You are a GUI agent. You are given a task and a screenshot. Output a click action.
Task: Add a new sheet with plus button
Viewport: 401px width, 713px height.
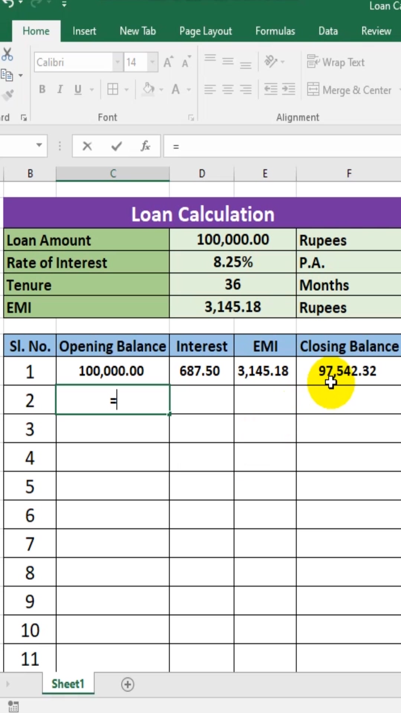pyautogui.click(x=127, y=684)
